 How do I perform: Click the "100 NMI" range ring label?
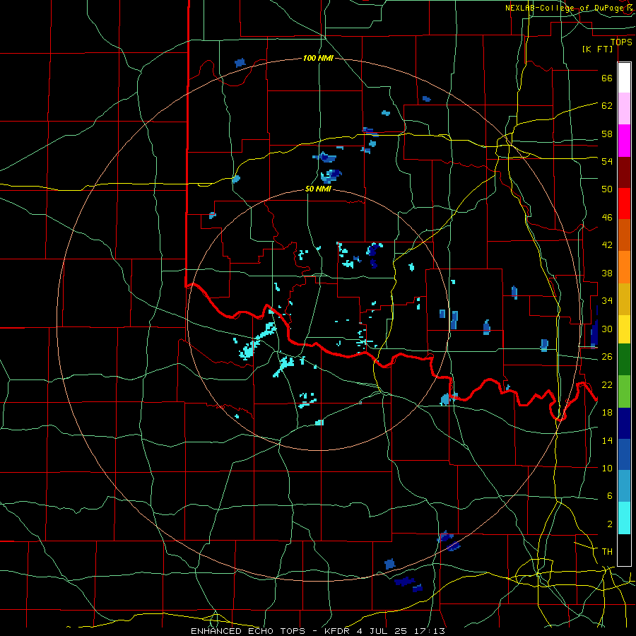coord(318,59)
